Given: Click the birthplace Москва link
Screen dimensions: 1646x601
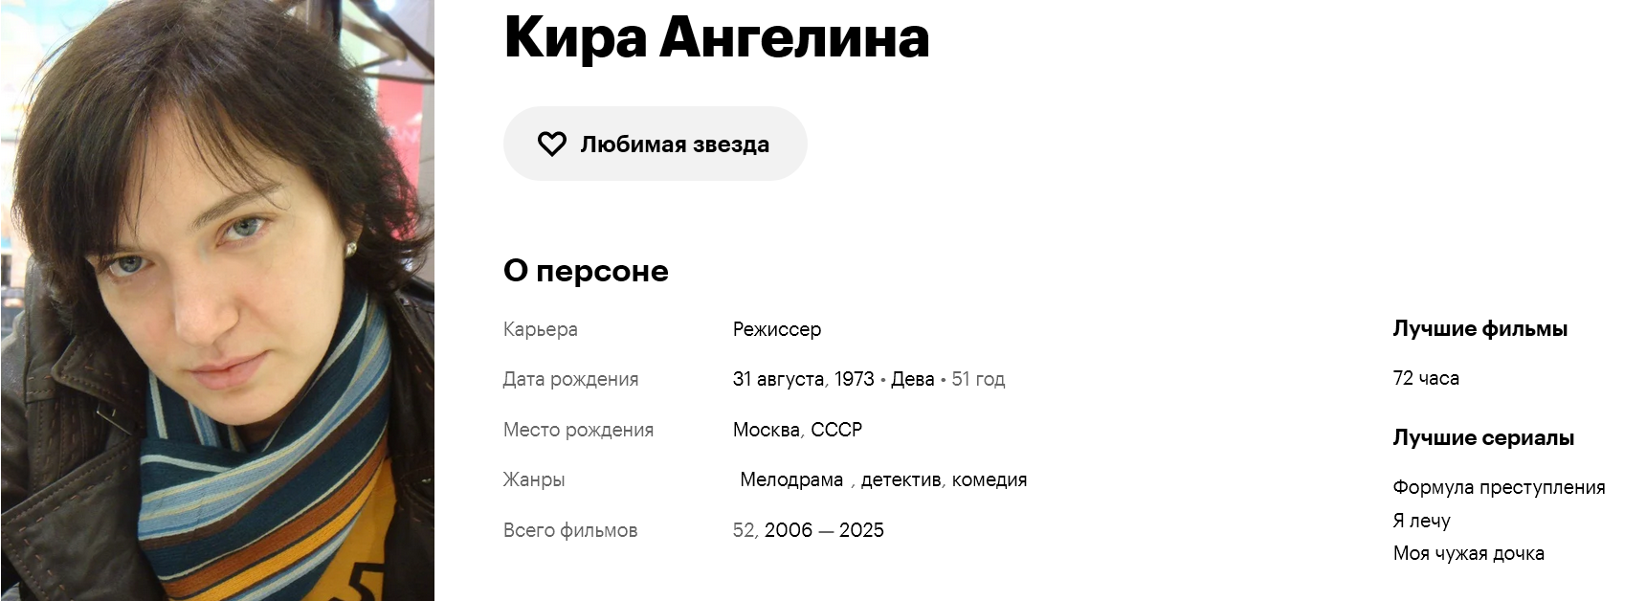Looking at the screenshot, I should coord(767,430).
